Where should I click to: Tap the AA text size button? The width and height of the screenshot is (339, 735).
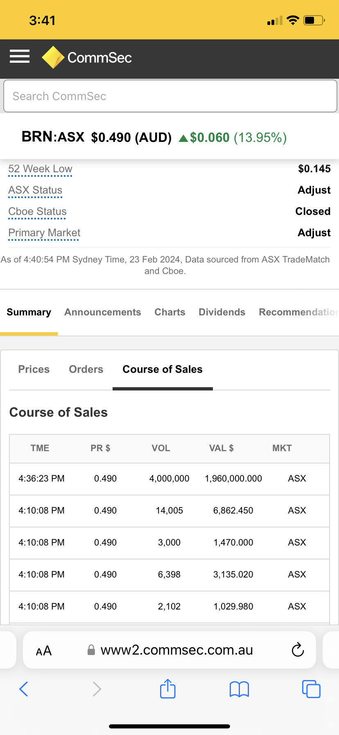44,651
